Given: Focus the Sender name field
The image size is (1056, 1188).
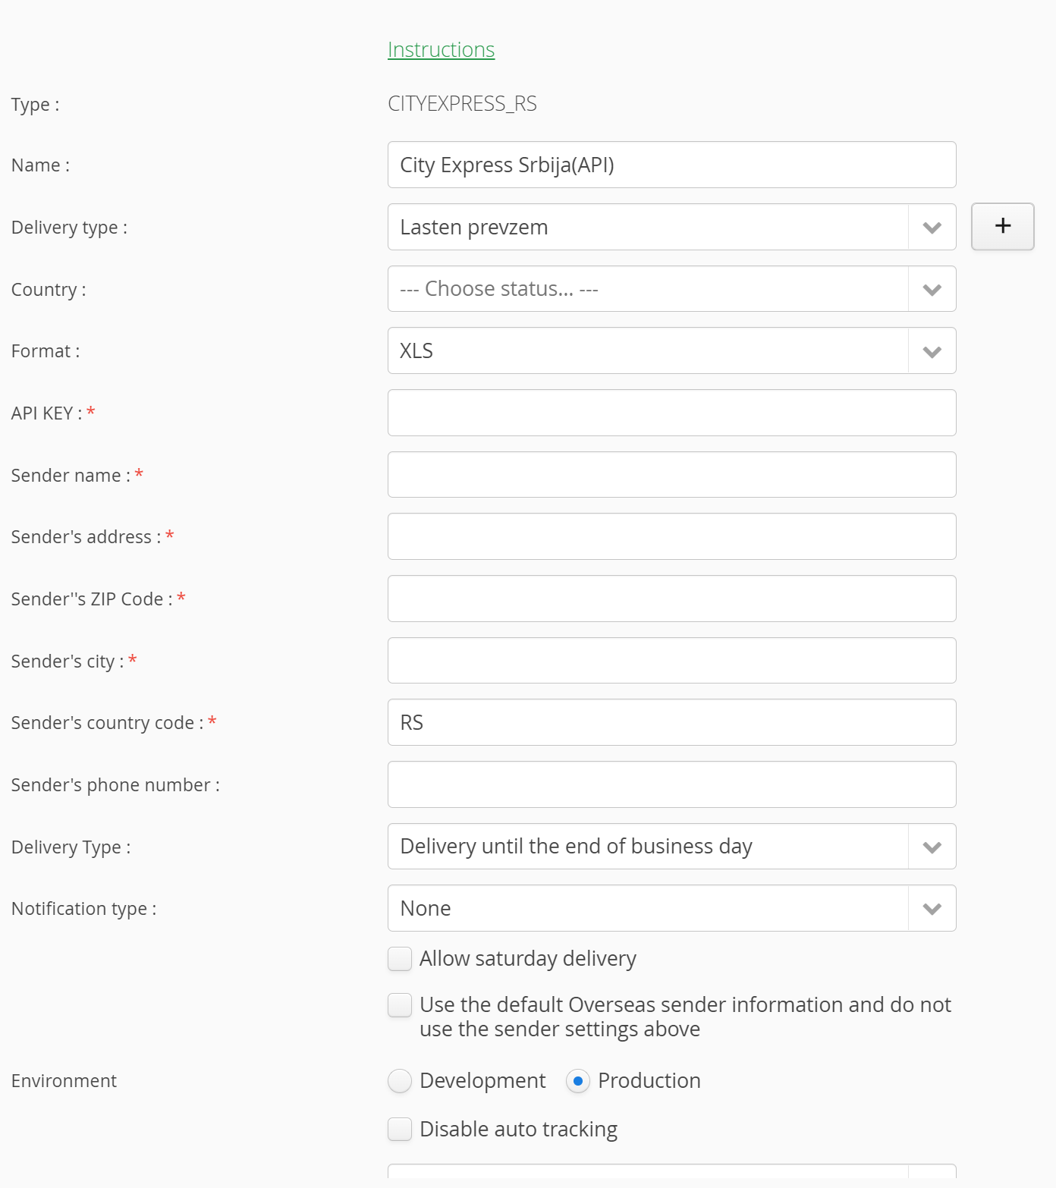Looking at the screenshot, I should tap(671, 475).
